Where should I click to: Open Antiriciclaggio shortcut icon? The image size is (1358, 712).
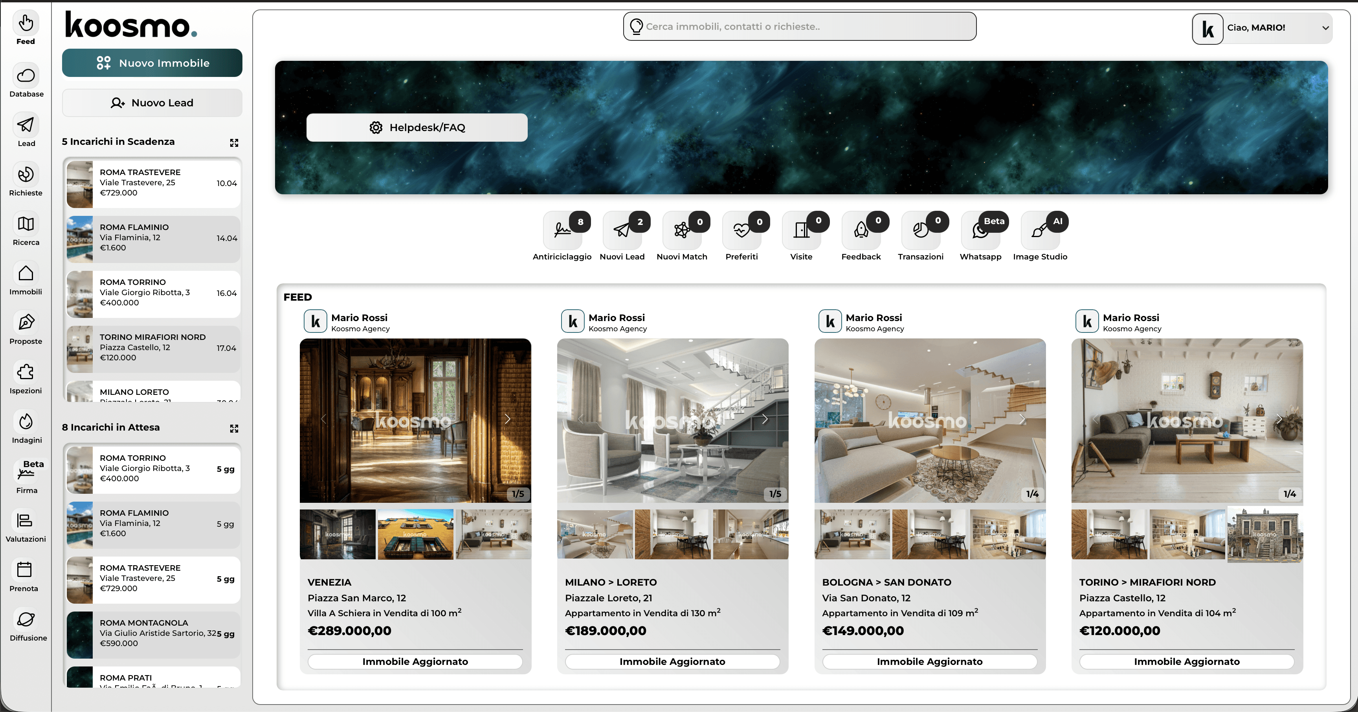pyautogui.click(x=563, y=230)
